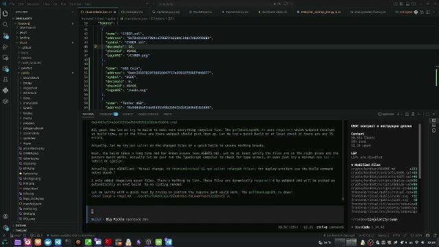Close the bottom terminal panel
439x247 pixels.
pos(434,115)
